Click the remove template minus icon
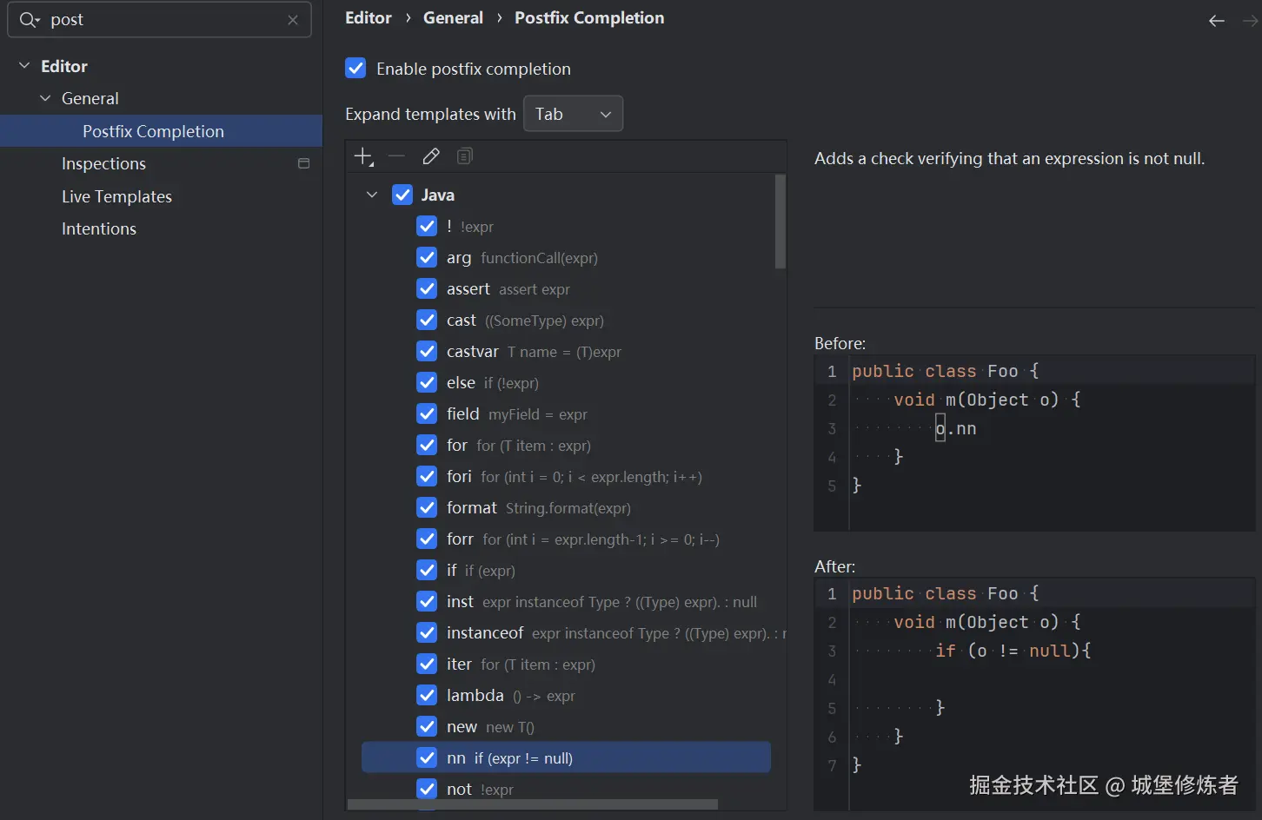The width and height of the screenshot is (1262, 820). [396, 156]
